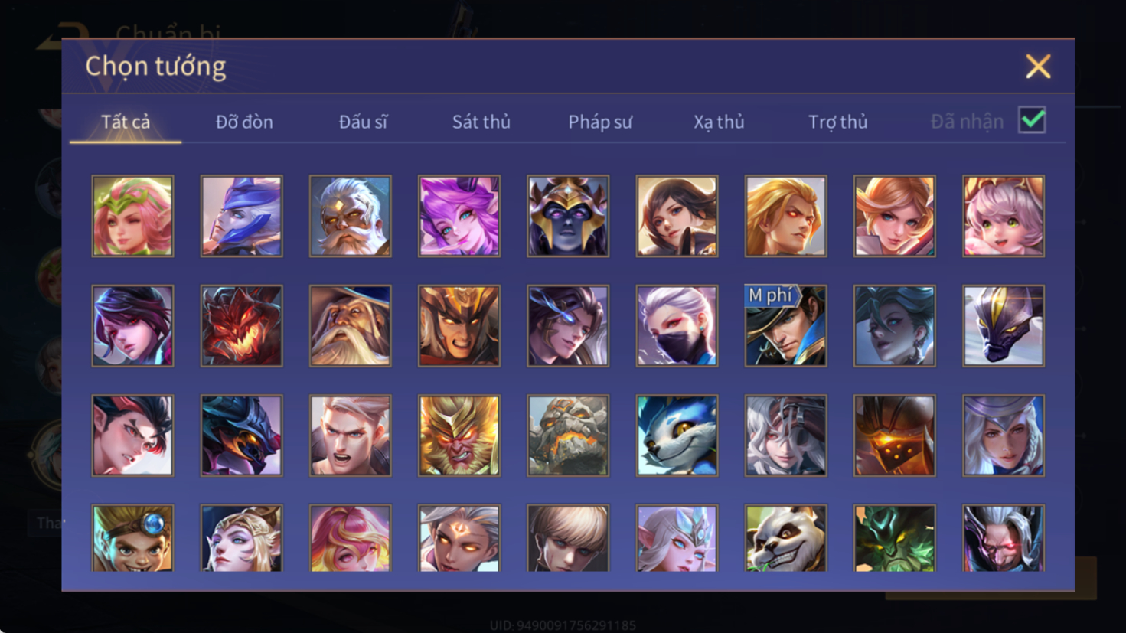Pick the masked white-haired ninja hero
Screen dimensions: 1126x633
[677, 326]
